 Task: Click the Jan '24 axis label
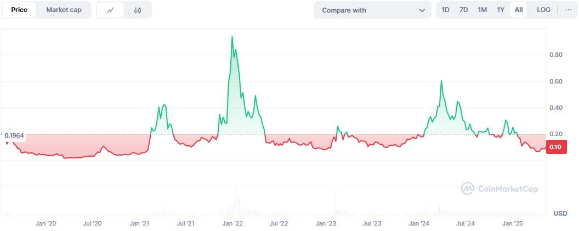tap(419, 223)
